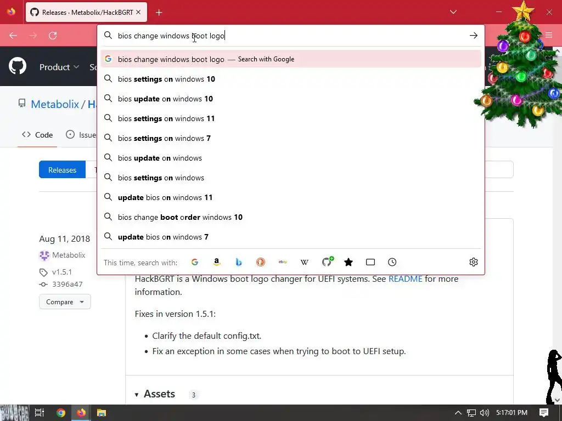Search this time with Amazon icon
This screenshot has width=562, height=421.
pyautogui.click(x=216, y=262)
